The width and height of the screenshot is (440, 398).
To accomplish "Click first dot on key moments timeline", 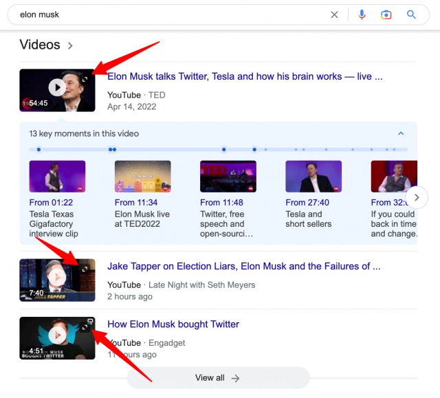I will (38, 149).
